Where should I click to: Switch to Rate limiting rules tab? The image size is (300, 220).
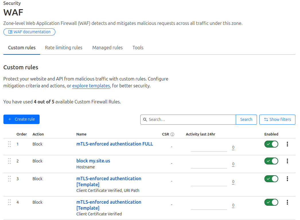[x=64, y=48]
